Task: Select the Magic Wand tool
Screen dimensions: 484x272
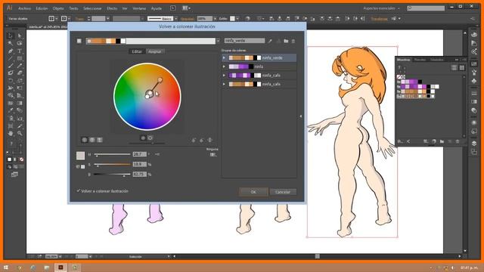Action: 10,44
